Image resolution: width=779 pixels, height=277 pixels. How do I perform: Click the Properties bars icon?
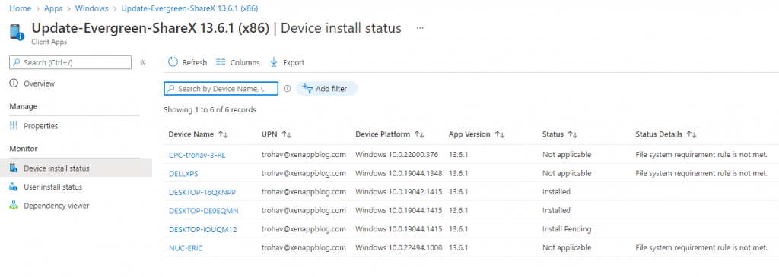tap(14, 126)
